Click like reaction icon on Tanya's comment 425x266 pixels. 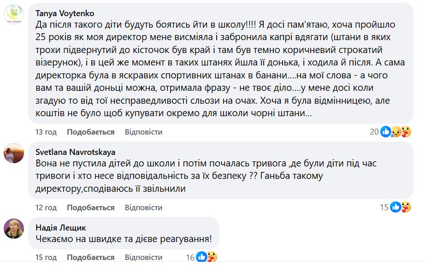pyautogui.click(x=386, y=132)
